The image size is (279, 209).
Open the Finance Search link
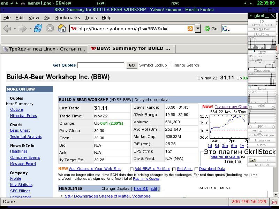point(185,65)
